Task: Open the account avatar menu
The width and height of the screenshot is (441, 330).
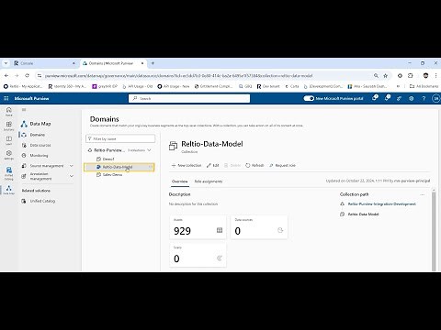Action: (435, 98)
